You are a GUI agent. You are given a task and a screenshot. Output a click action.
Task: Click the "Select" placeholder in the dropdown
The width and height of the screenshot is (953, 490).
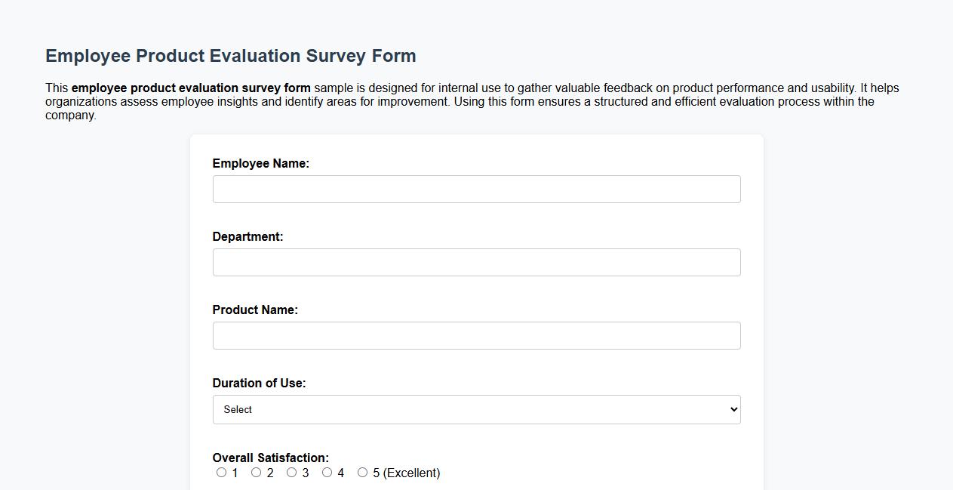tap(238, 408)
